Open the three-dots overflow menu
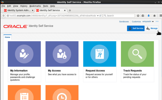This screenshot has width=162, height=100. tap(157, 21)
